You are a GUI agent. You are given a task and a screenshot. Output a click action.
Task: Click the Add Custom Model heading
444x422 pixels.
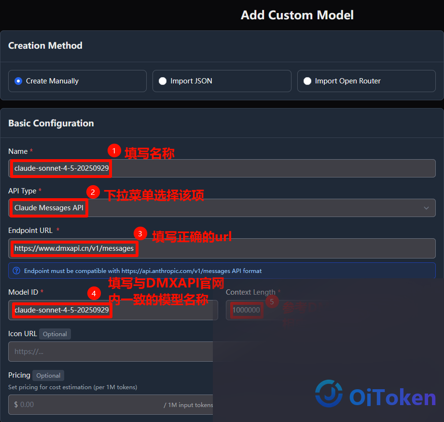click(297, 15)
